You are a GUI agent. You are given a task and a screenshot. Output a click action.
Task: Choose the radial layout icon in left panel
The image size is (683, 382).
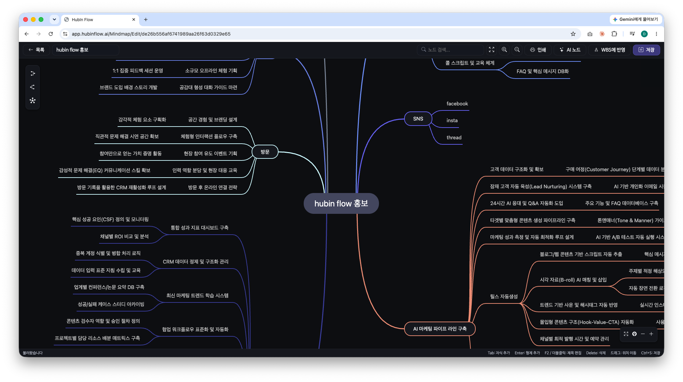33,100
